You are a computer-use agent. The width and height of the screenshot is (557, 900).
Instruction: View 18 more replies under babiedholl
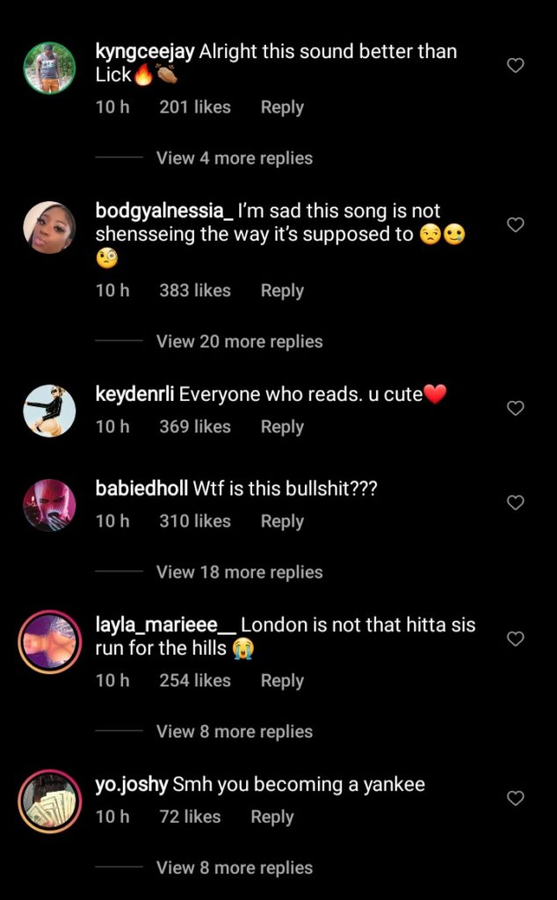(x=239, y=572)
